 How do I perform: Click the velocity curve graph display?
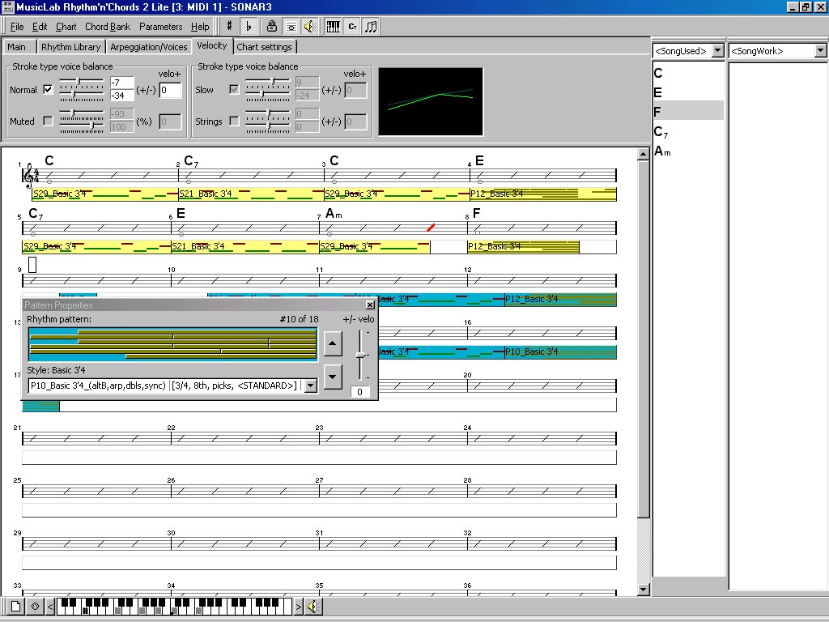(x=431, y=101)
